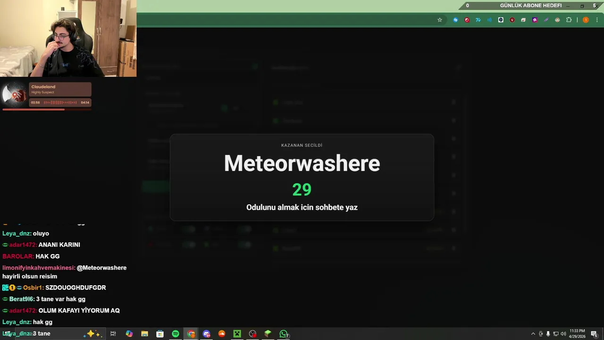604x340 pixels.
Task: Click the 'KAZANAN SECILDI' heading
Action: point(302,145)
